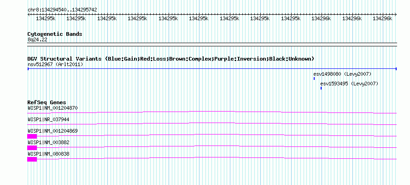
Task: Click the first 134296k ruler label
Action: point(321,18)
